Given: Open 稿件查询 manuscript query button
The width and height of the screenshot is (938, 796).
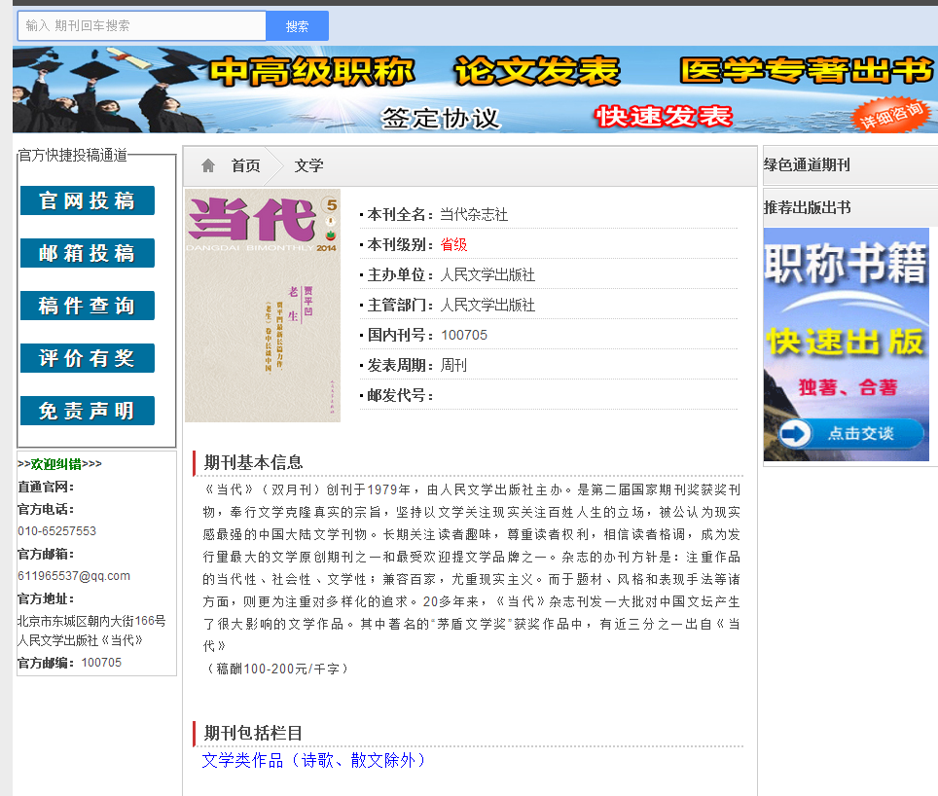Looking at the screenshot, I should point(88,306).
